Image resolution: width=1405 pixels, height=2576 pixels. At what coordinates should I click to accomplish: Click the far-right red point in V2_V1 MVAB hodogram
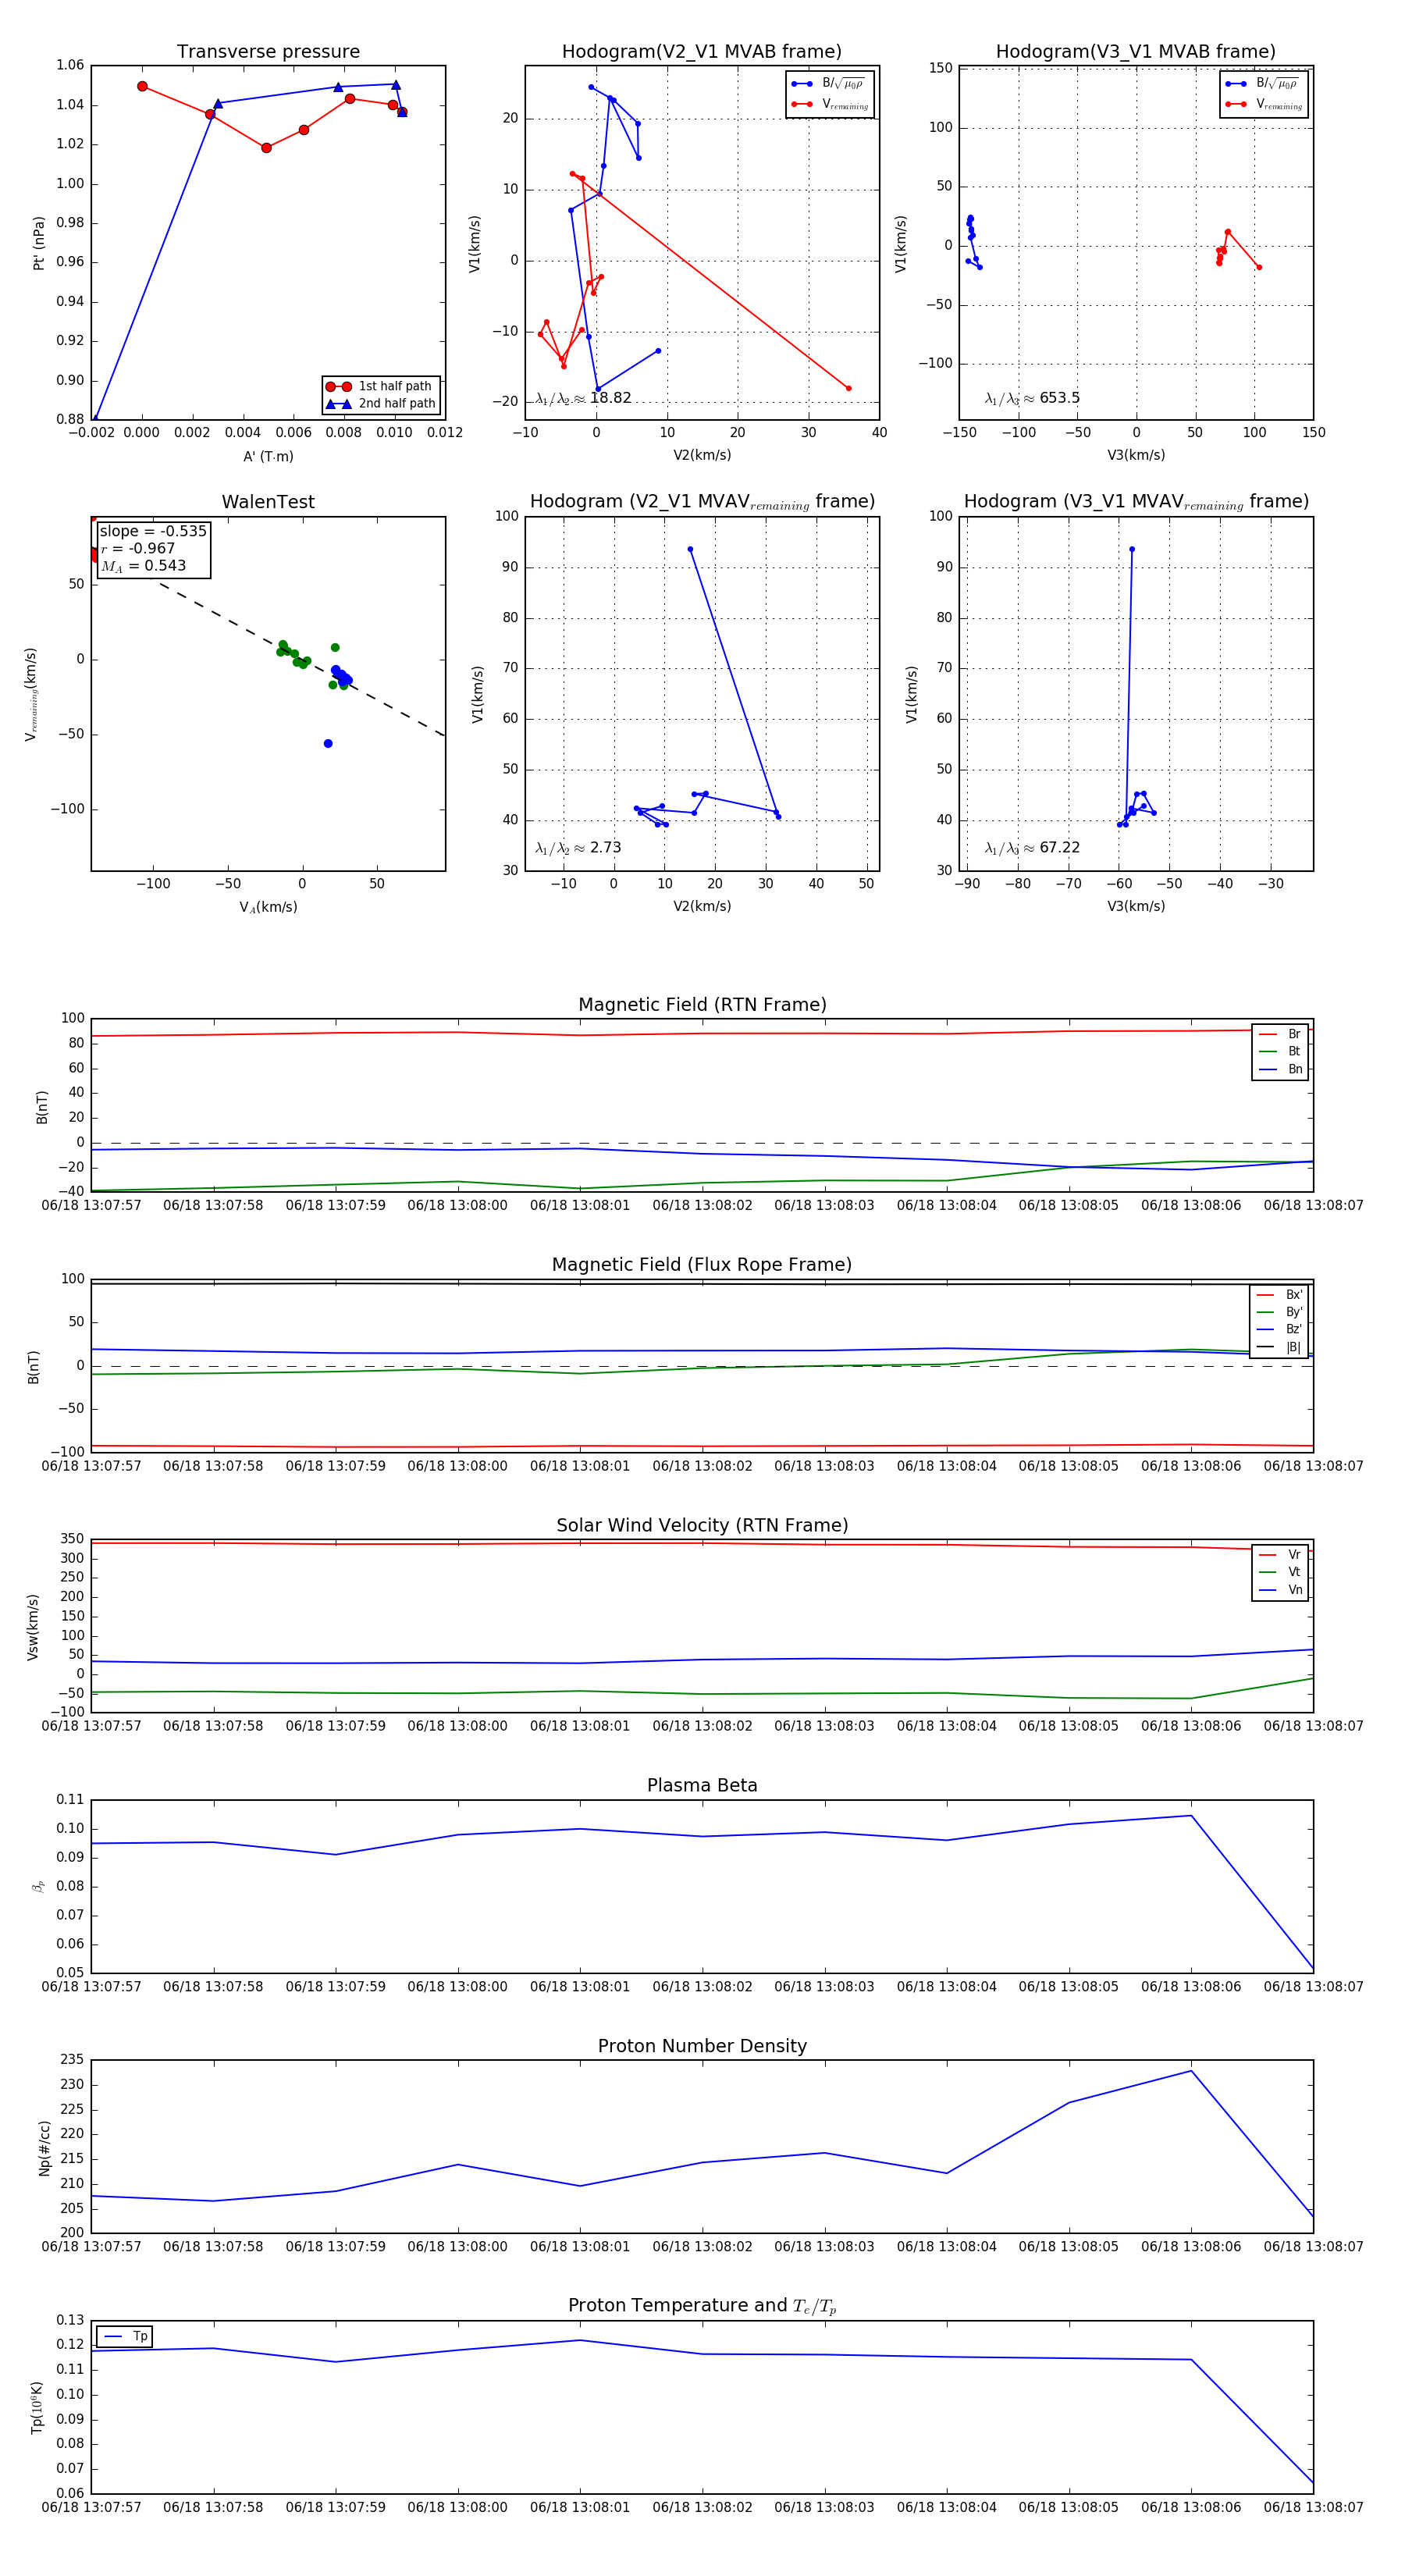click(848, 388)
